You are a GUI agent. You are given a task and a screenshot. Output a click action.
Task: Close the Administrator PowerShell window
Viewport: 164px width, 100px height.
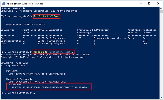[x=158, y=4]
